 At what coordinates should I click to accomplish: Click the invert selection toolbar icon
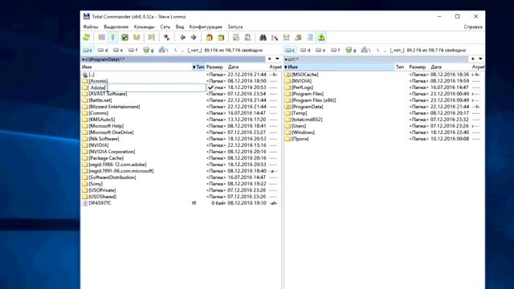coord(151,38)
